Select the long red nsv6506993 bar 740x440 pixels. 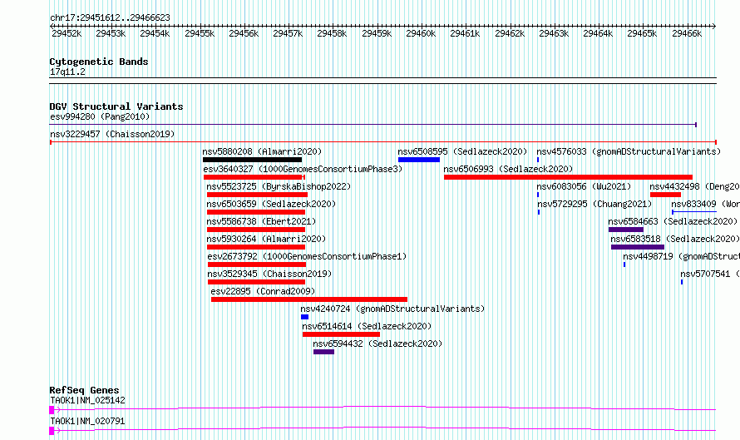pos(568,177)
